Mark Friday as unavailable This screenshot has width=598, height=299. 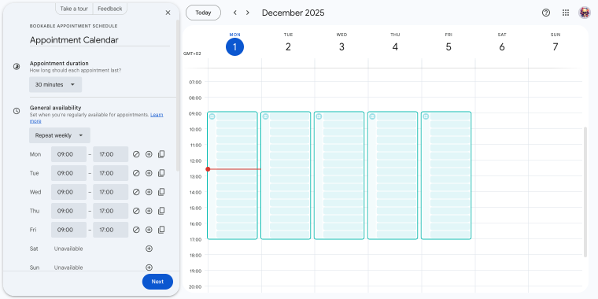136,230
